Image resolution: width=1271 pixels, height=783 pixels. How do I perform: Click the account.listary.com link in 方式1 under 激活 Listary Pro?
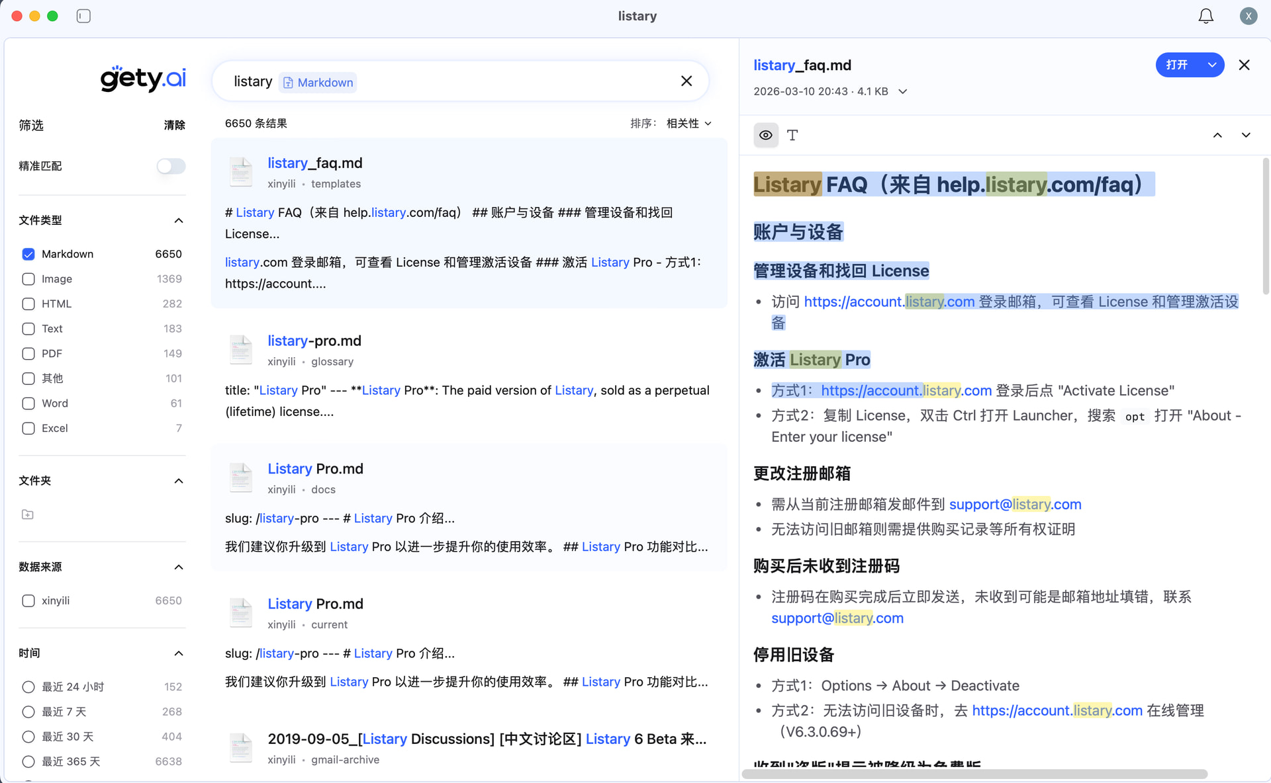(x=906, y=391)
